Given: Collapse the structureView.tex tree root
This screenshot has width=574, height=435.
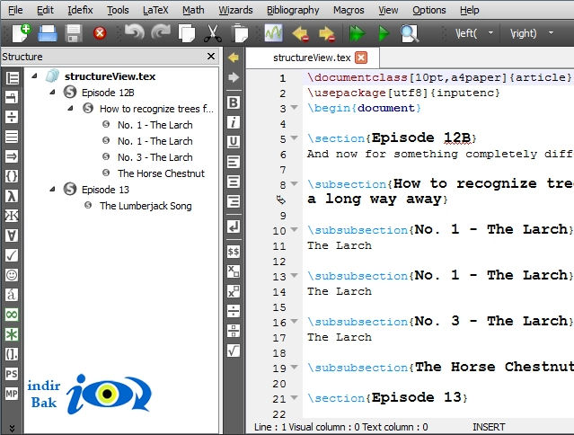Looking at the screenshot, I should pos(34,76).
